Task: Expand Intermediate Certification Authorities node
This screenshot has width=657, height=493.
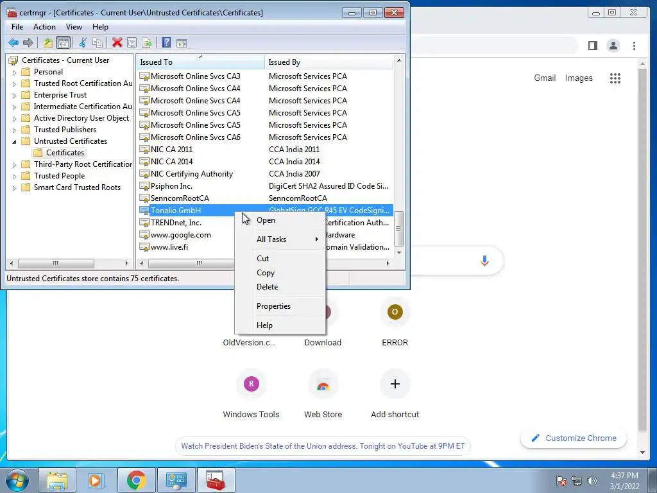Action: [x=14, y=107]
